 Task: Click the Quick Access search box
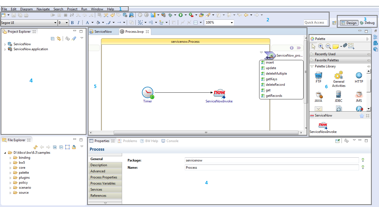[x=315, y=22]
